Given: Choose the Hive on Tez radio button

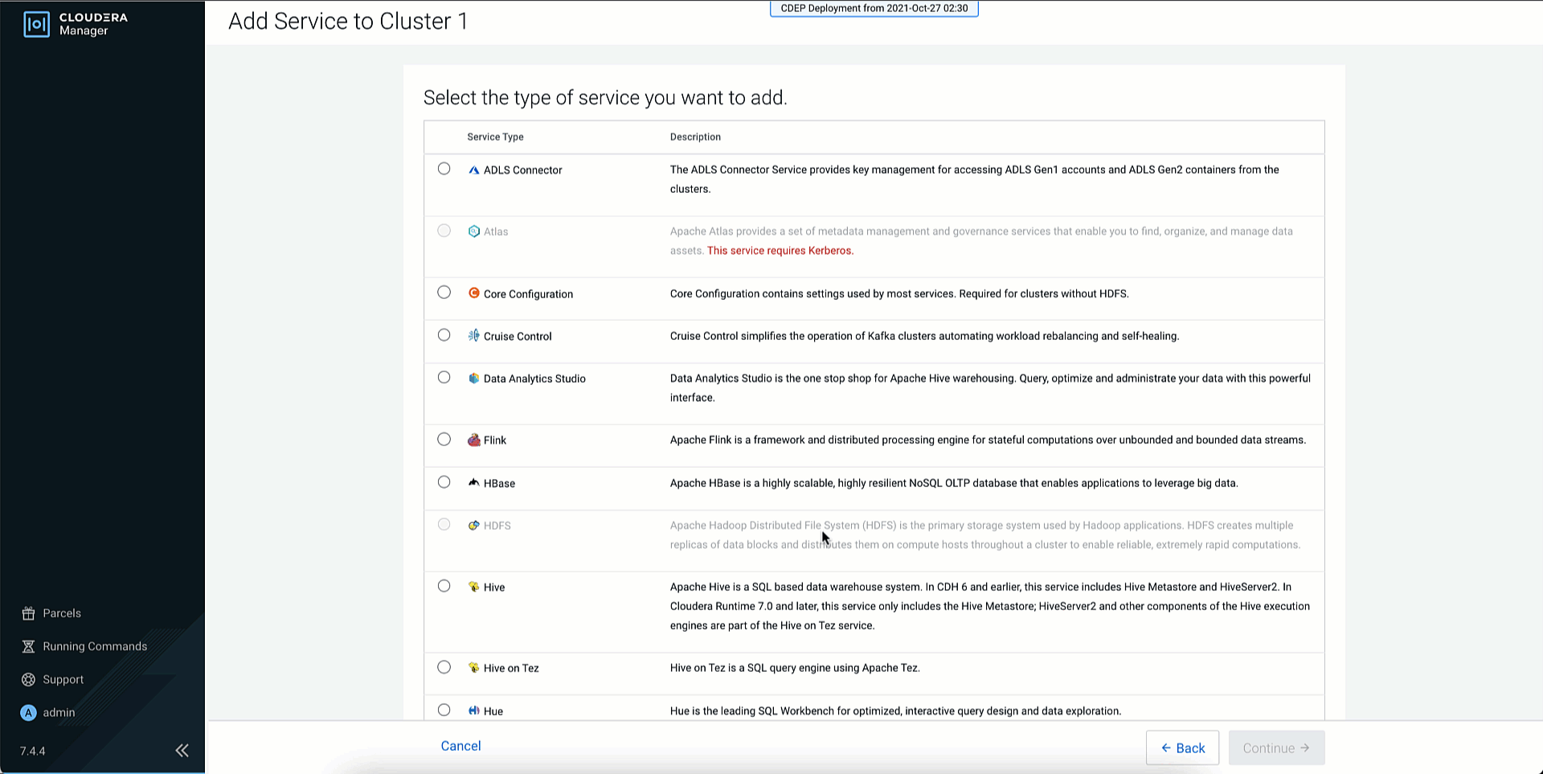Looking at the screenshot, I should tap(444, 667).
